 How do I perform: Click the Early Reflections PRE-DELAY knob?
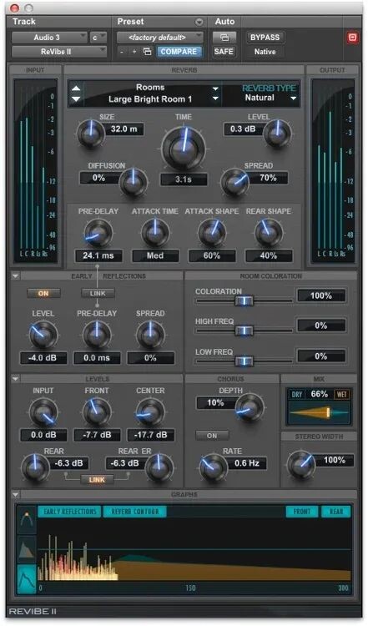[x=97, y=335]
